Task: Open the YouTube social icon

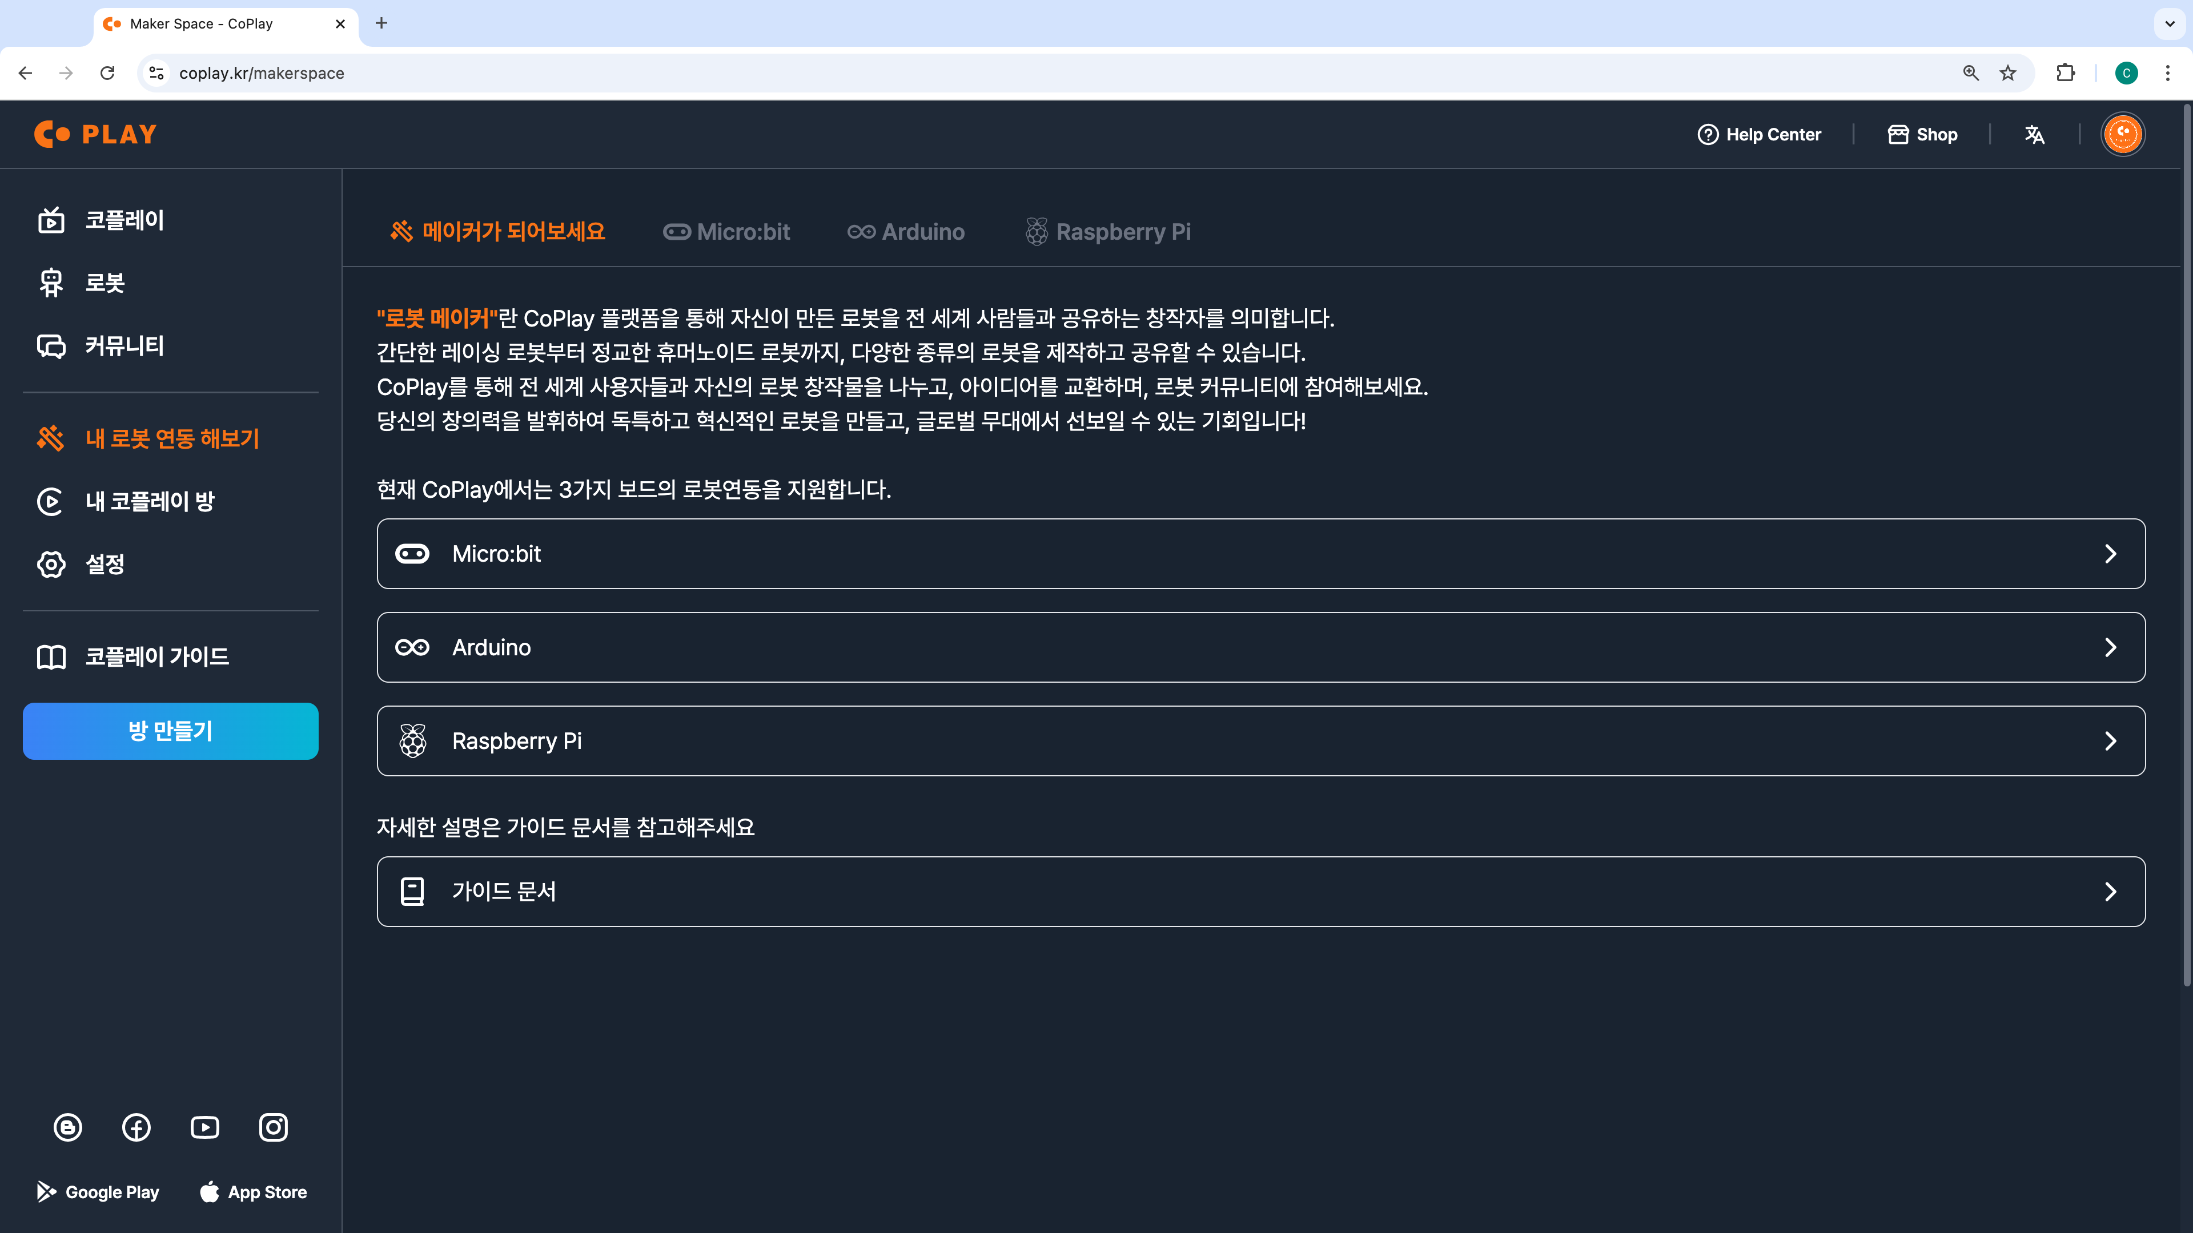Action: click(205, 1127)
